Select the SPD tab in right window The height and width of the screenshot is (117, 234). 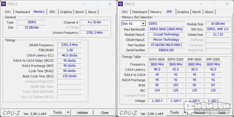click(169, 12)
